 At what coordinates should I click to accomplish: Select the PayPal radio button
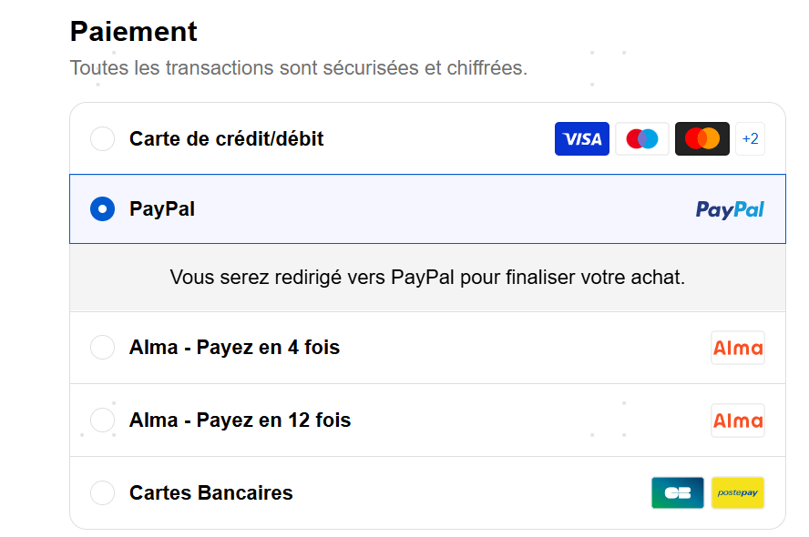103,208
